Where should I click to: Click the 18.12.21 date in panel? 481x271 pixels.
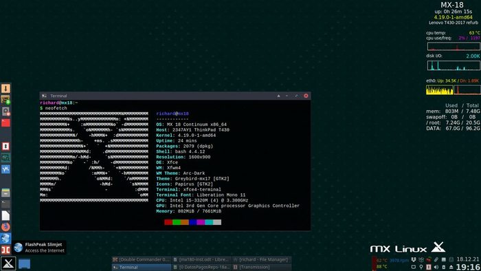point(468,259)
